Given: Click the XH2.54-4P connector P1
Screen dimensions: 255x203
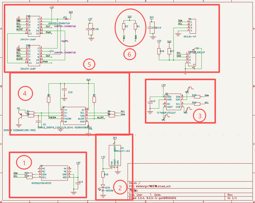Looking at the screenshot, I should pyautogui.click(x=192, y=26).
